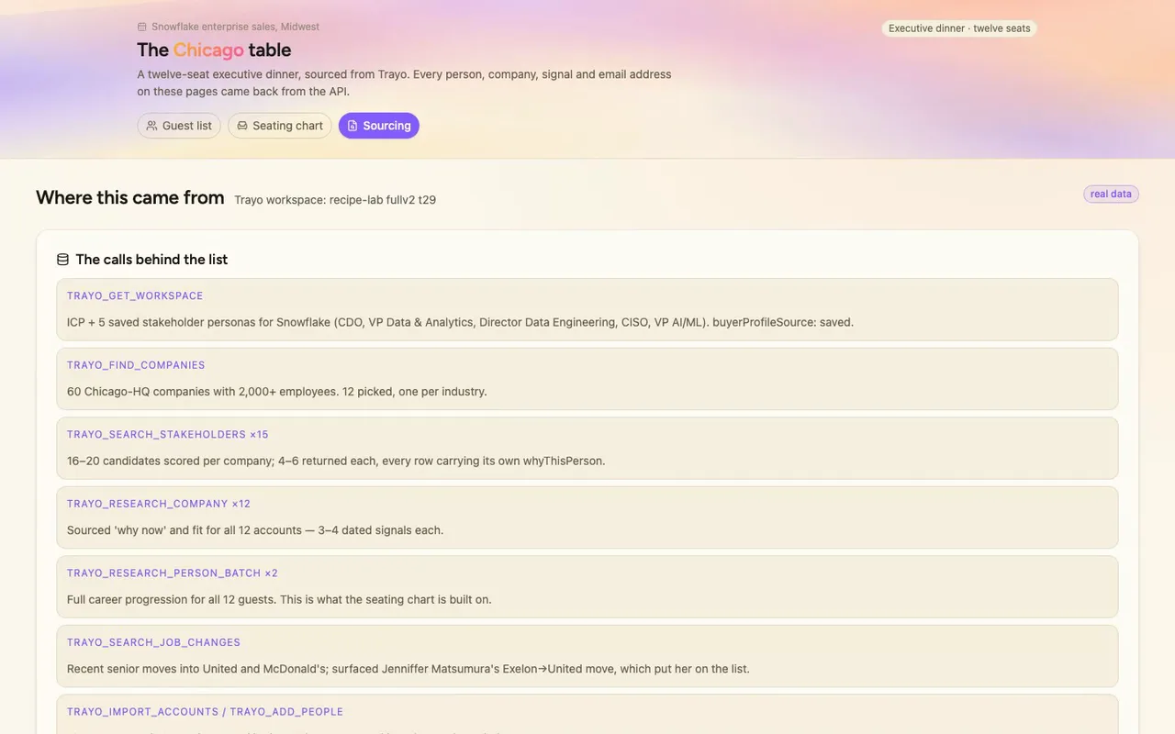The image size is (1175, 734).
Task: Open the Guest list tab
Action: coord(179,126)
